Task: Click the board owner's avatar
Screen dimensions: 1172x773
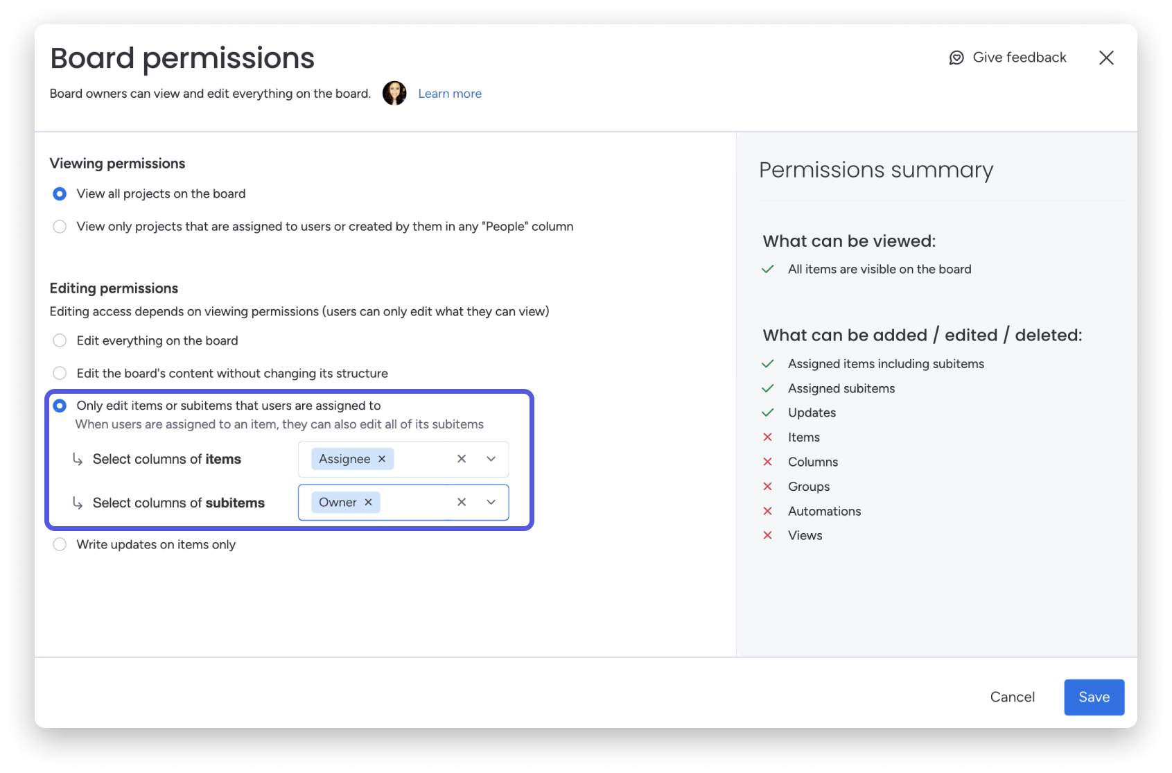Action: point(394,93)
